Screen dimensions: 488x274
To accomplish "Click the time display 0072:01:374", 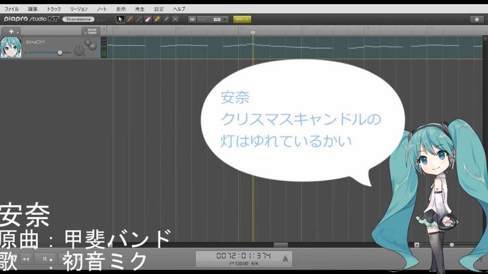I will (243, 256).
